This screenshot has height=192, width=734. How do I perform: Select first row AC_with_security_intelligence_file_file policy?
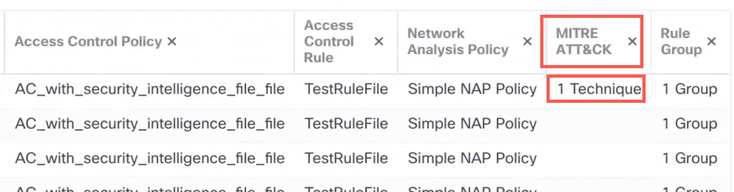point(150,89)
